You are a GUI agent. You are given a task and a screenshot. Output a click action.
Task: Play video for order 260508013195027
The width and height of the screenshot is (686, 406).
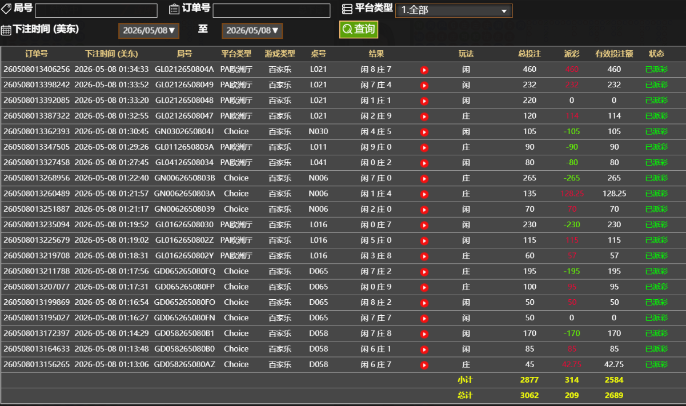pos(424,318)
